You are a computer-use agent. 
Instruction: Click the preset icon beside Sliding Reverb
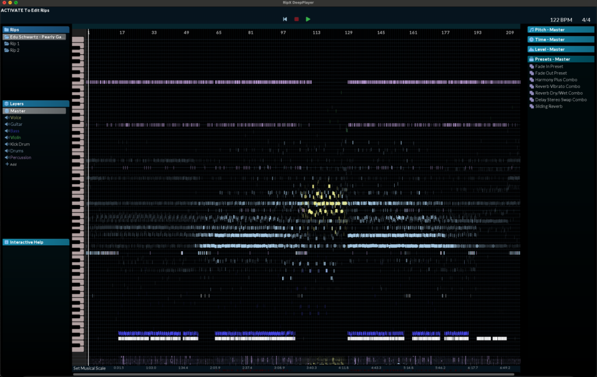(x=532, y=106)
